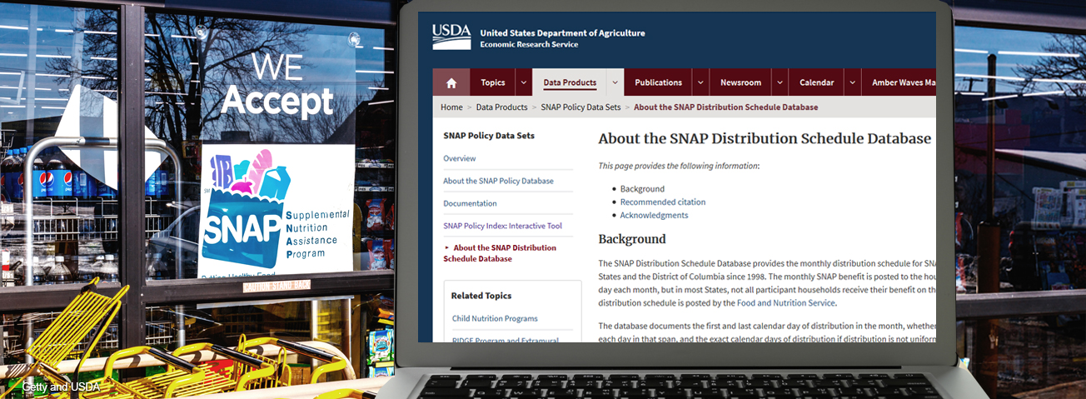Open the Calendar menu
The width and height of the screenshot is (1086, 399).
click(816, 82)
